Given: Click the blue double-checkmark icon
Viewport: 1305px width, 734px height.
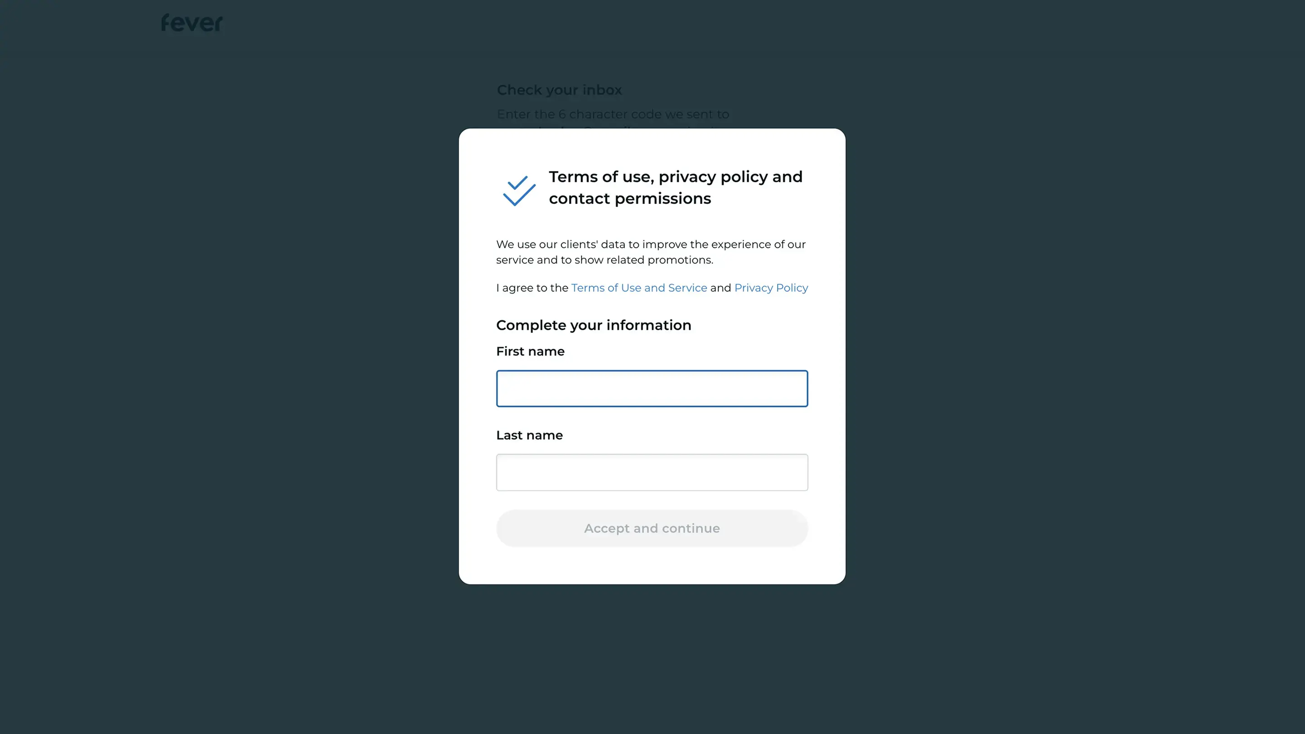Looking at the screenshot, I should pyautogui.click(x=519, y=190).
